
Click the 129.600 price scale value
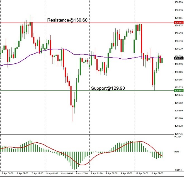coord(179,118)
